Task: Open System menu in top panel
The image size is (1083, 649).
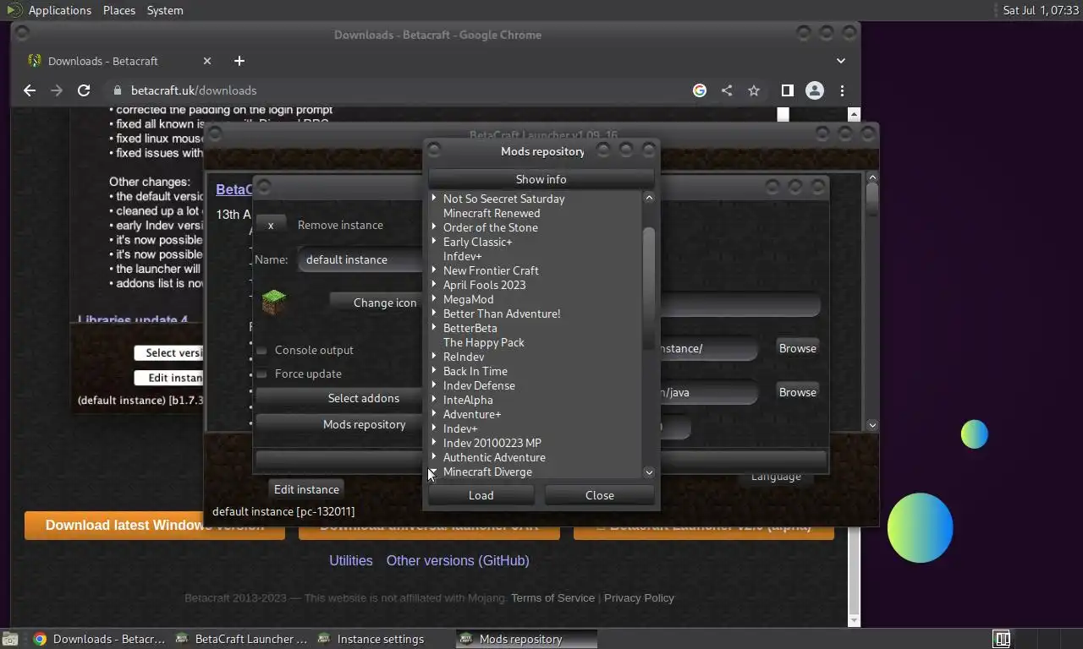Action: pos(164,10)
